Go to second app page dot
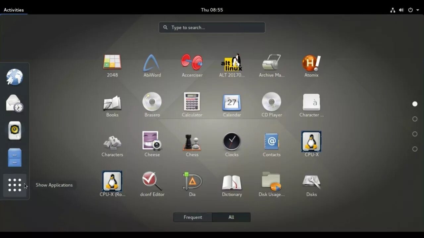The height and width of the screenshot is (238, 424). tap(415, 119)
